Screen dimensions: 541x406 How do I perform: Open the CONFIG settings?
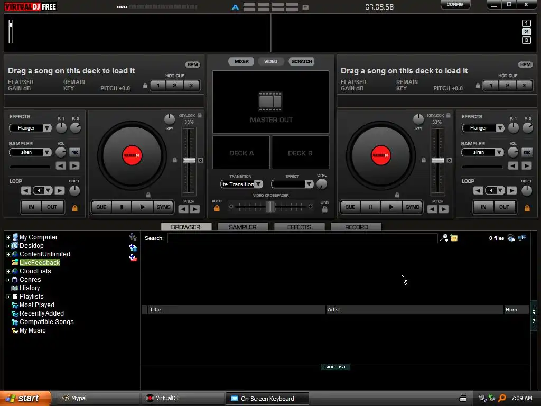pyautogui.click(x=455, y=4)
